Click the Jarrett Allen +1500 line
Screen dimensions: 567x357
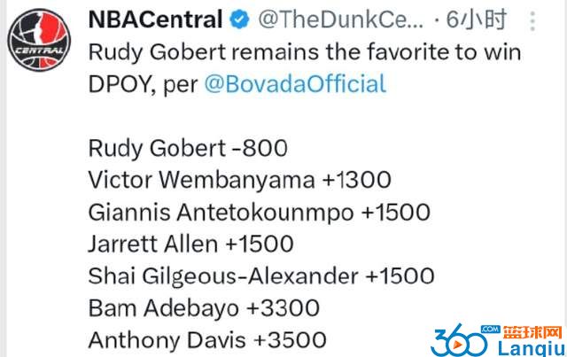[x=191, y=244]
